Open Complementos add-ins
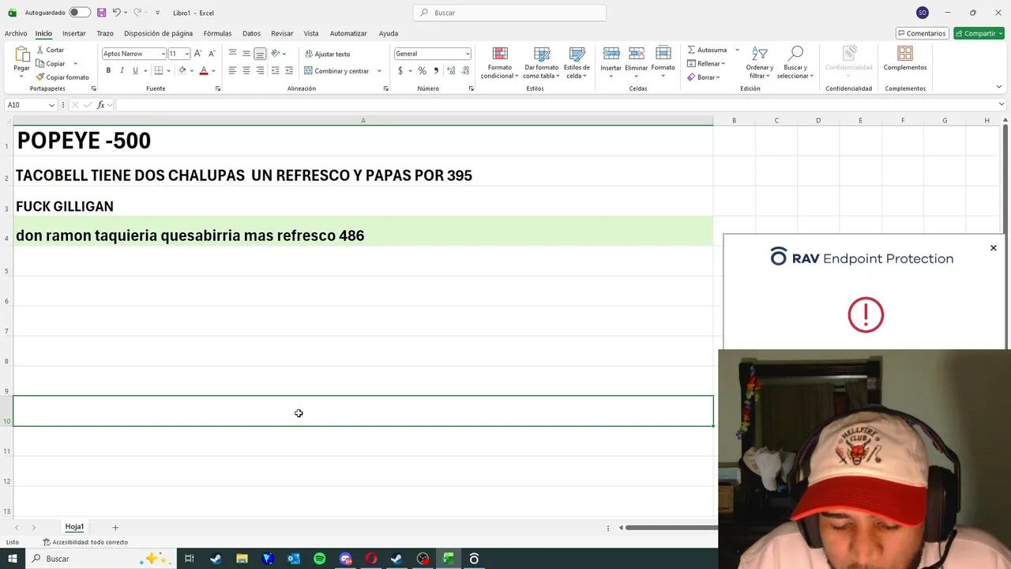 (x=905, y=58)
